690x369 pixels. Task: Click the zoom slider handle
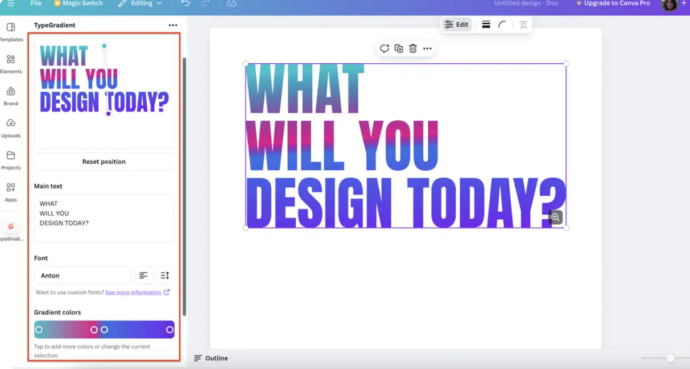pyautogui.click(x=671, y=358)
